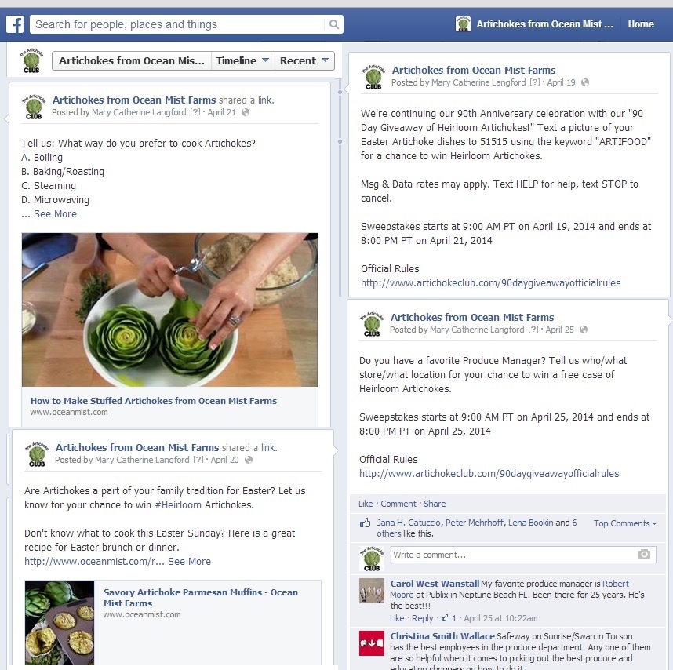Share the April 25 produce manager post

pos(435,504)
